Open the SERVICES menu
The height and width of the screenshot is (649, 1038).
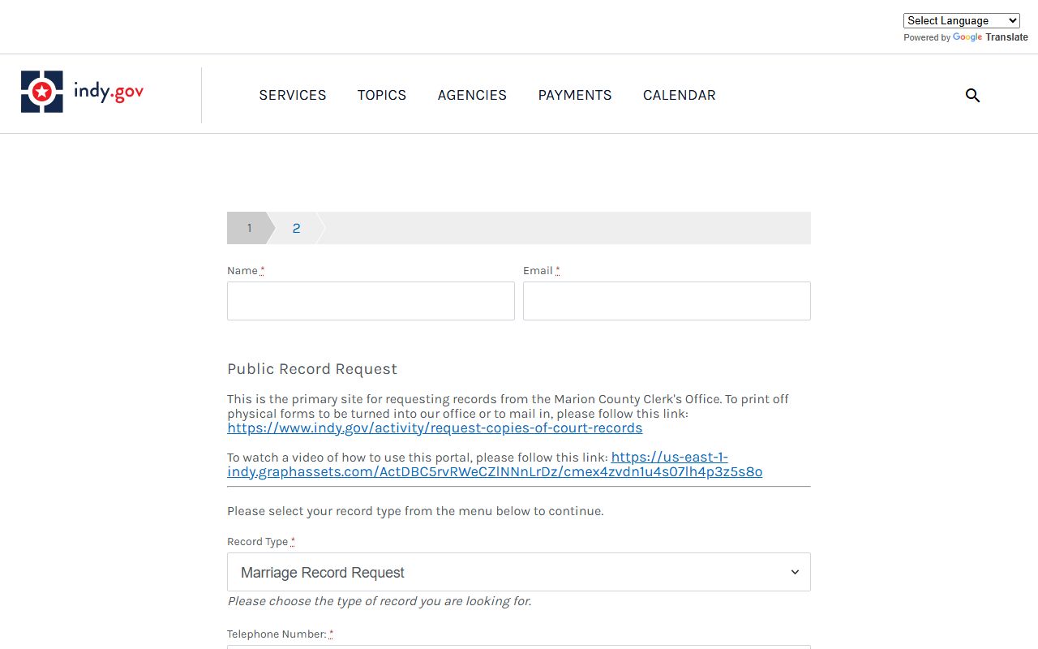point(293,95)
